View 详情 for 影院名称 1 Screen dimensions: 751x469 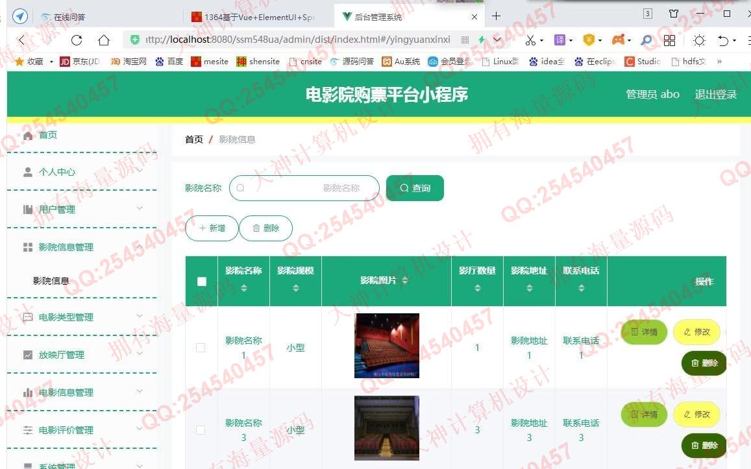point(644,331)
